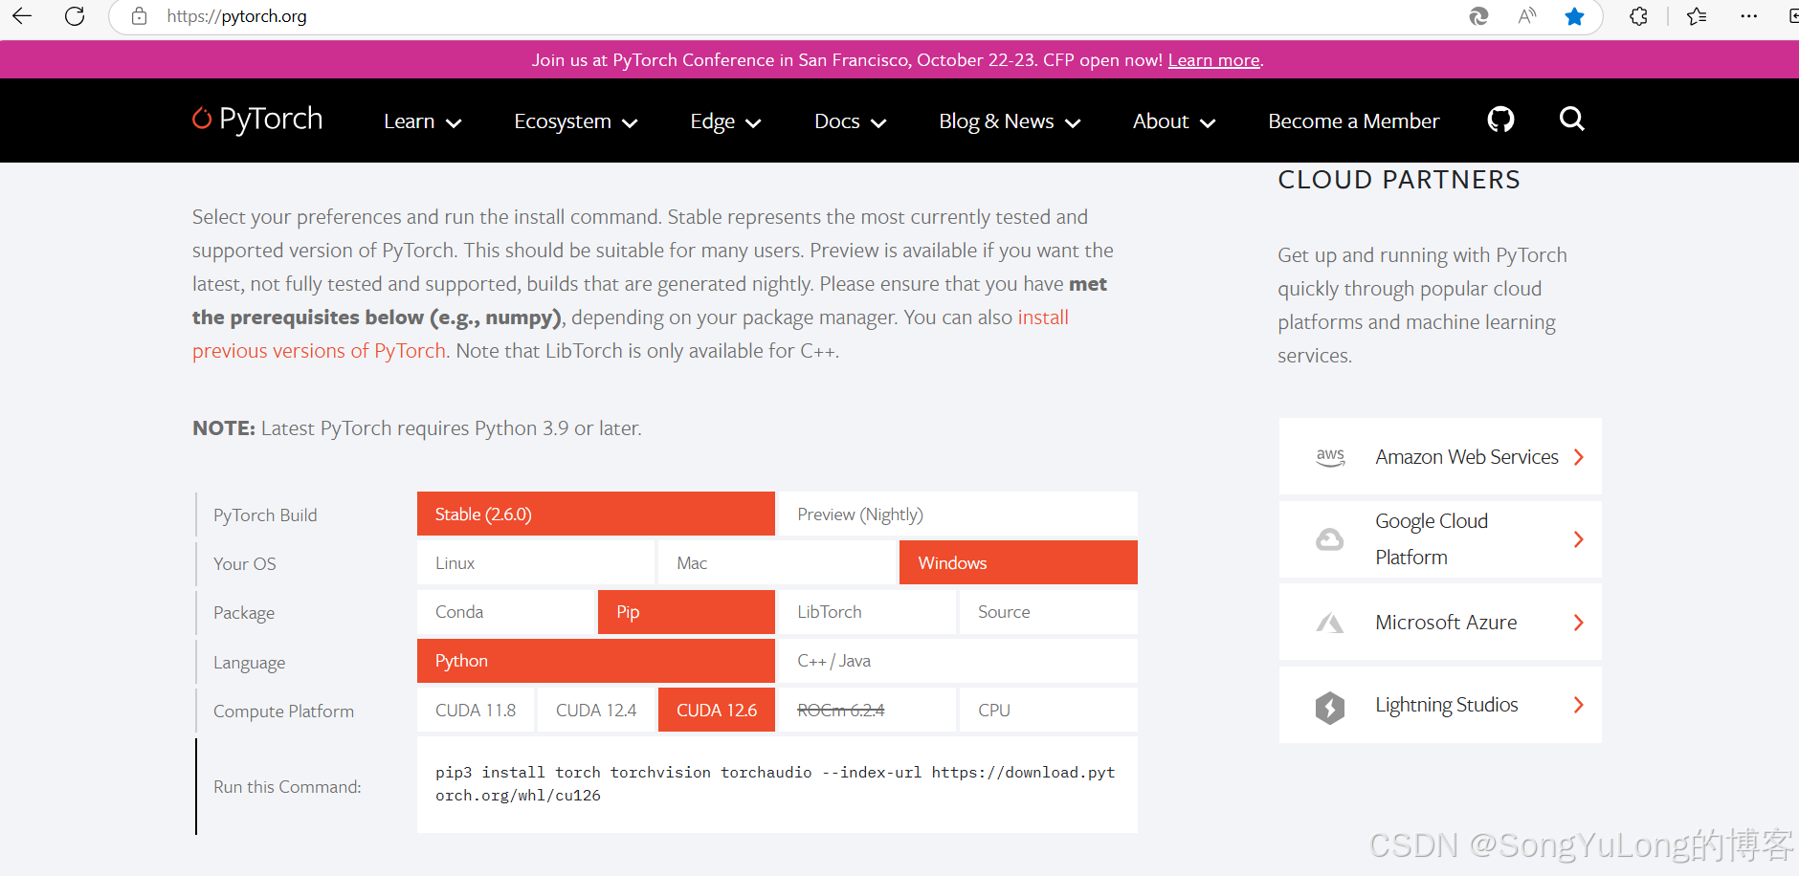Select Python language option
1799x876 pixels.
pyautogui.click(x=596, y=661)
